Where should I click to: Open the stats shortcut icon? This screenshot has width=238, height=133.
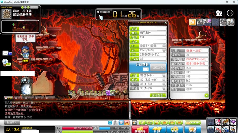point(149,123)
